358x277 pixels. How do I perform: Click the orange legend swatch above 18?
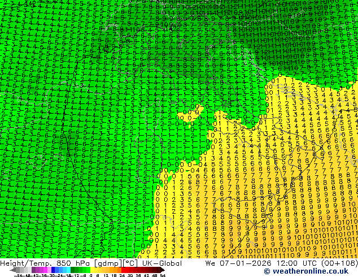pos(115,270)
